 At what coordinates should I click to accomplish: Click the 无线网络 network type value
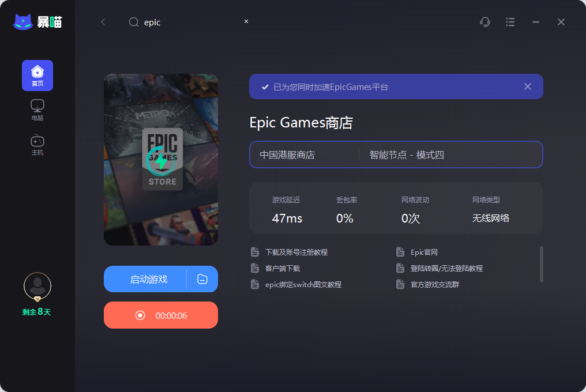tap(491, 218)
